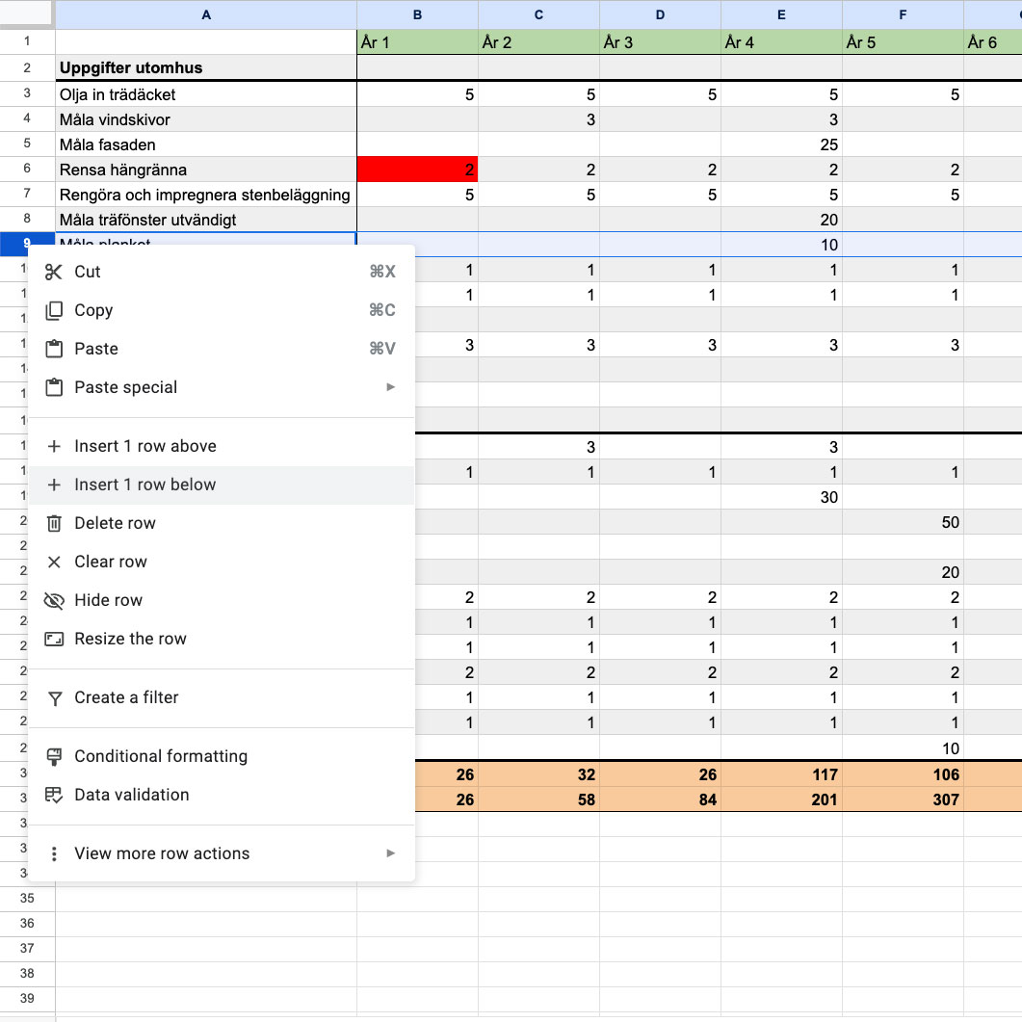Expand the Paste special submenu arrow
The width and height of the screenshot is (1022, 1022).
(390, 387)
